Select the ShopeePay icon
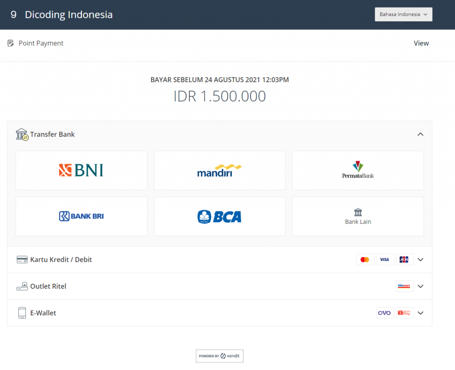Image resolution: width=455 pixels, height=370 pixels. pos(404,313)
